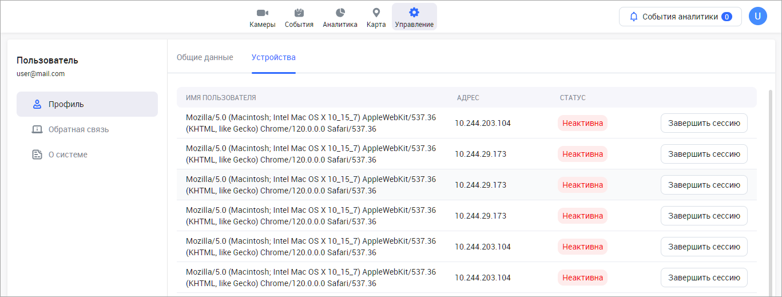The width and height of the screenshot is (782, 297).
Task: Select the Устройства tab
Action: tap(273, 57)
